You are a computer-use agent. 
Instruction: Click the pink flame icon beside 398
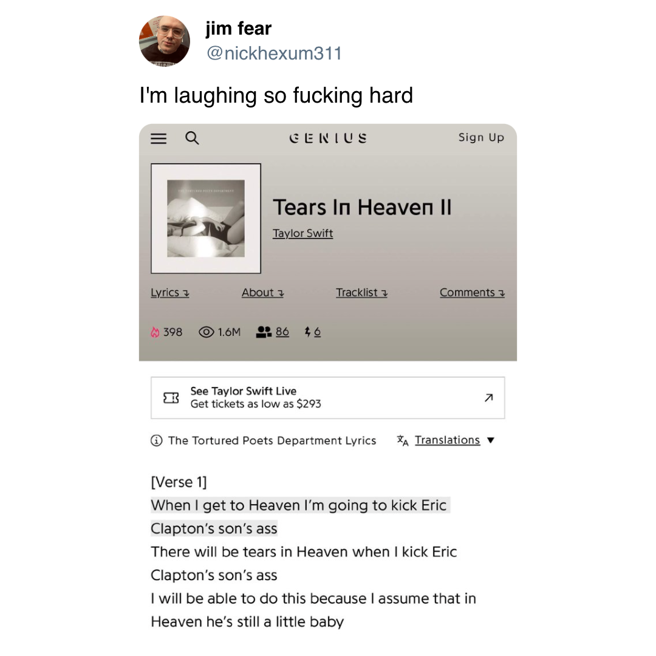click(155, 332)
